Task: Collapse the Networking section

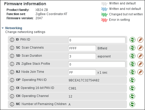Action: (x=3, y=28)
